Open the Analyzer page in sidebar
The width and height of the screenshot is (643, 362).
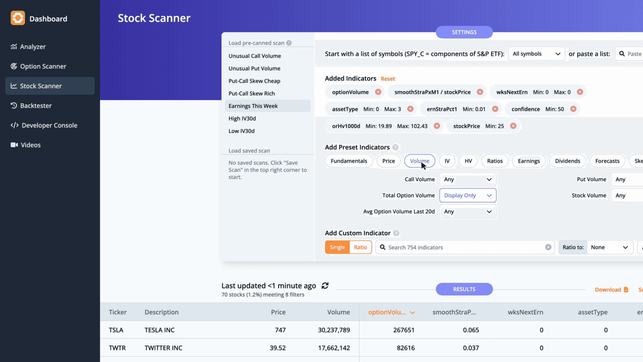point(50,46)
